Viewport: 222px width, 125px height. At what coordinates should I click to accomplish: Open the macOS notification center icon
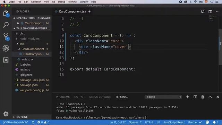(217, 2)
